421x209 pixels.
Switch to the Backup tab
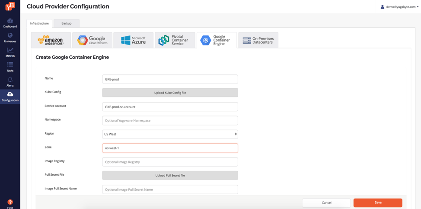[66, 23]
